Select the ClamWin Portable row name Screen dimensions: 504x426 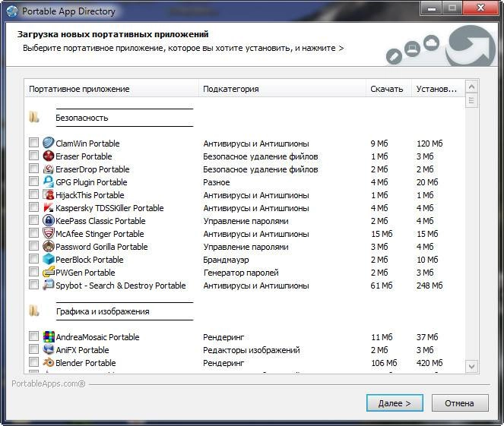click(x=87, y=144)
